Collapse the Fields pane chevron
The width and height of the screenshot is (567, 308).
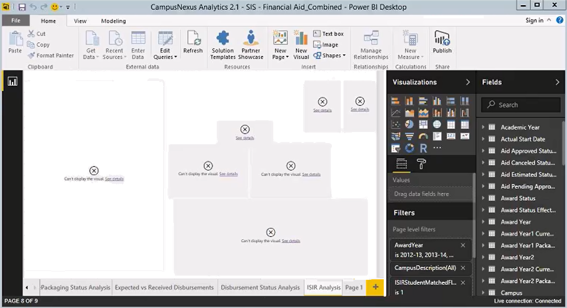[557, 82]
